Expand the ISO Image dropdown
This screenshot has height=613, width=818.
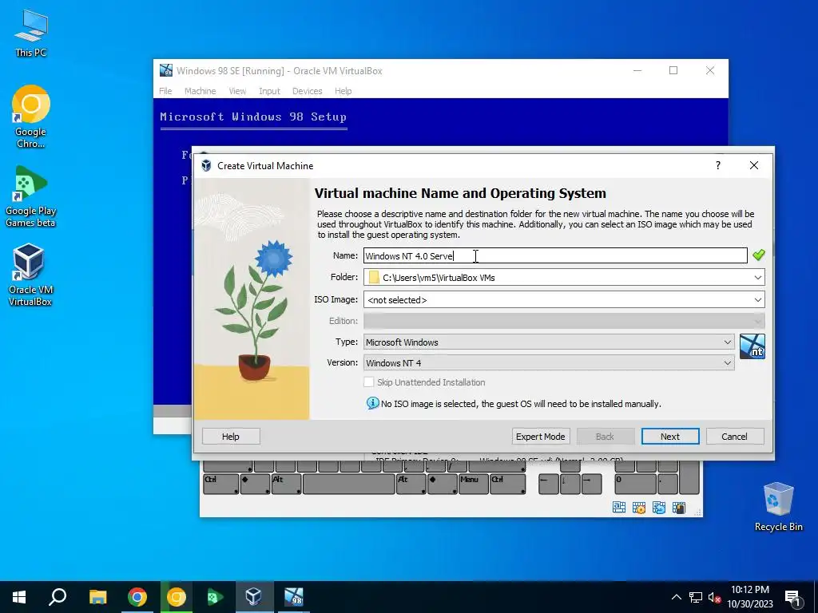pos(757,300)
